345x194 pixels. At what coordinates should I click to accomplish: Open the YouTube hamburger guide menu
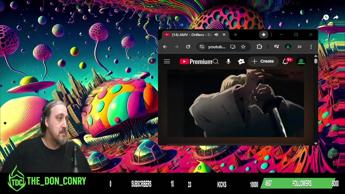[167, 61]
